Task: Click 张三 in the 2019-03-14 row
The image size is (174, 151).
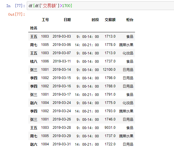Action: click(x=34, y=70)
